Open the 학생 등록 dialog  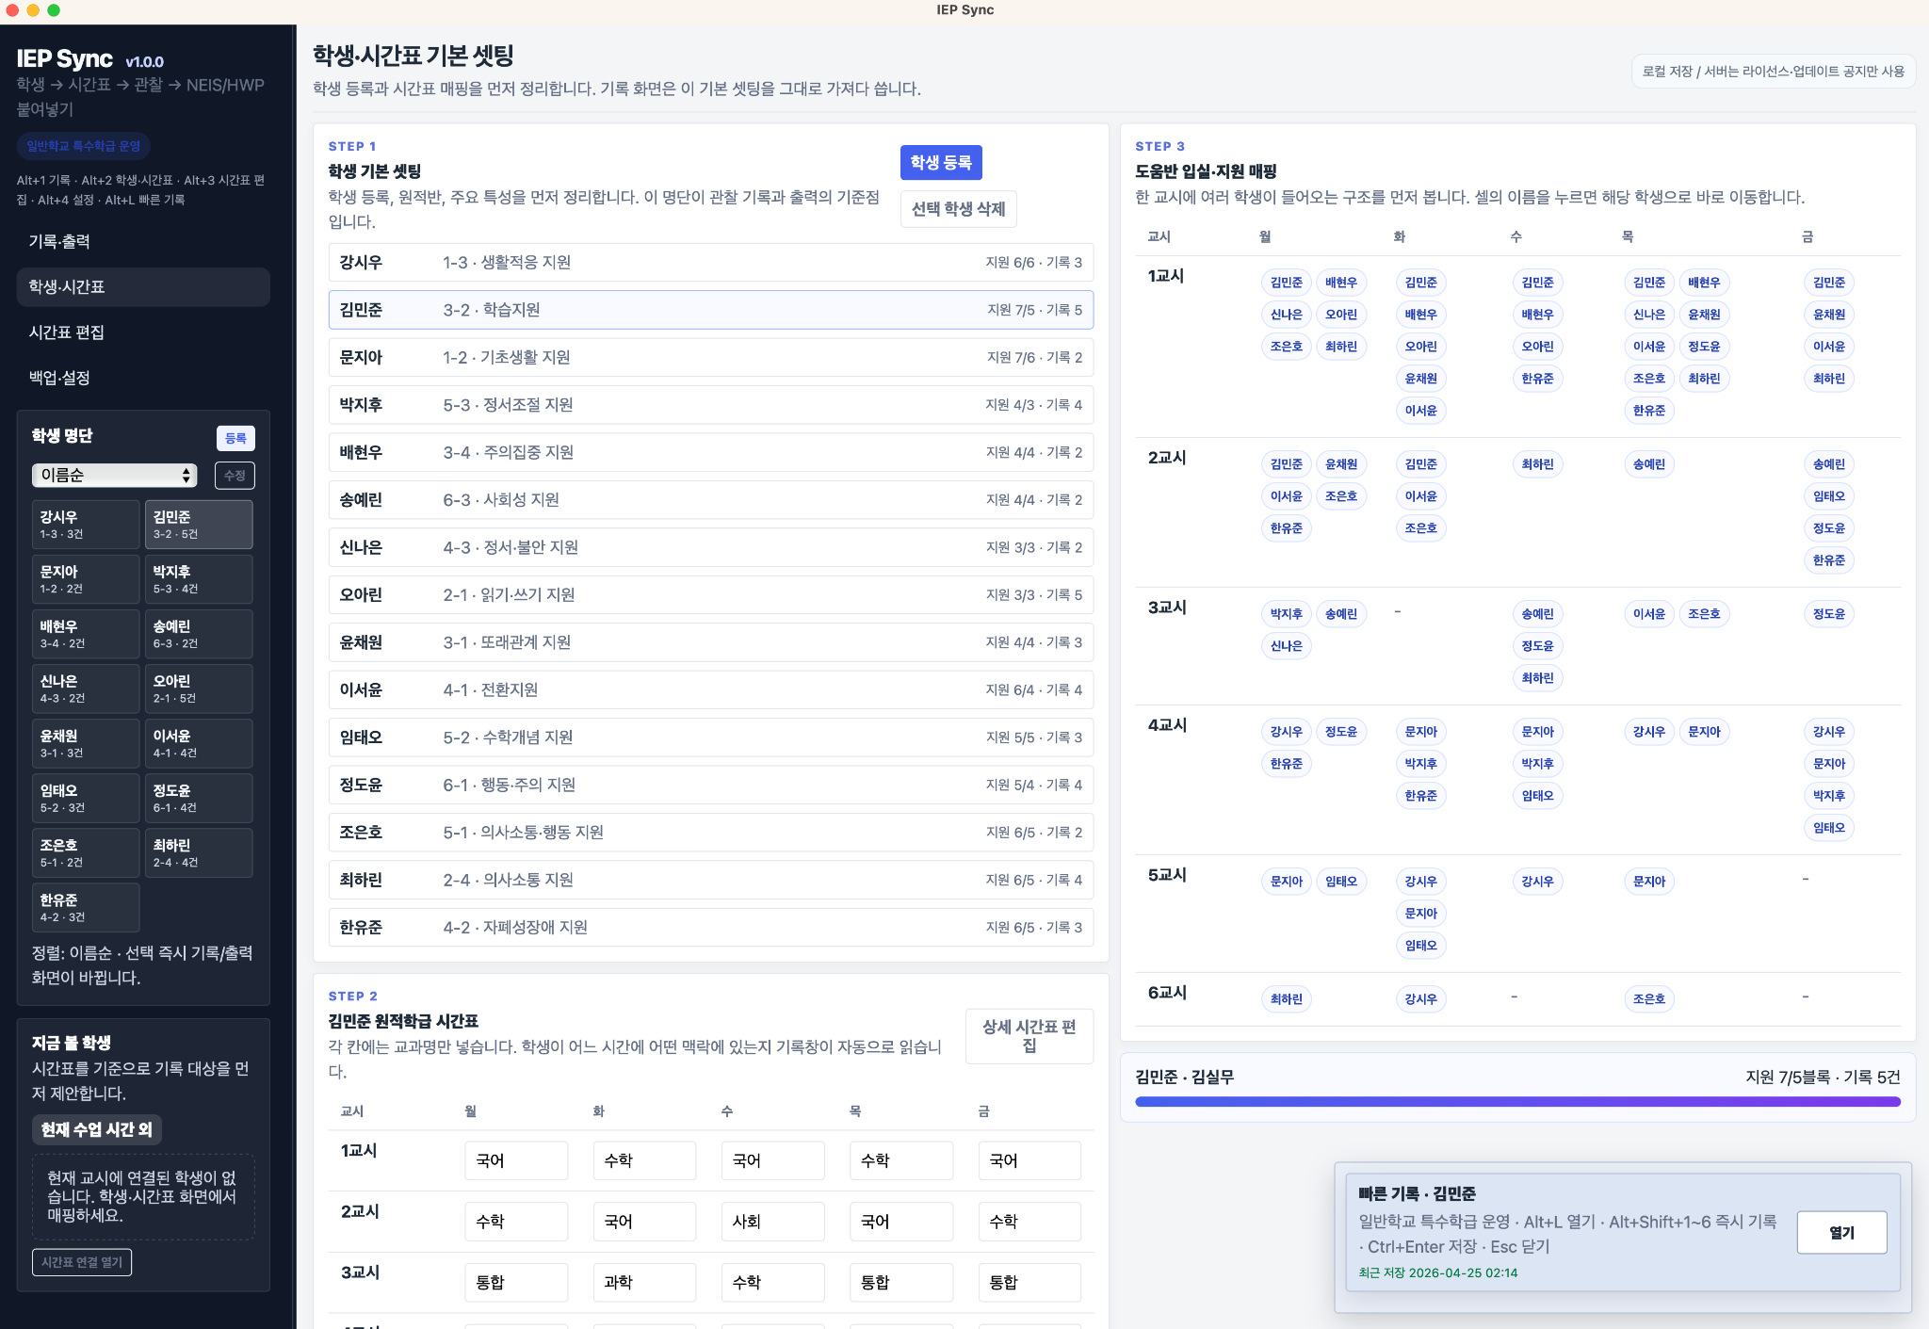click(940, 162)
